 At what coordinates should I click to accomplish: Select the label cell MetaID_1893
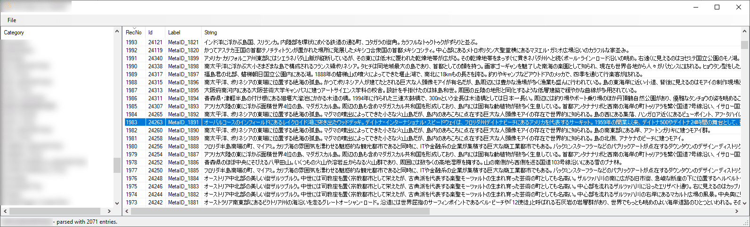coord(183,106)
